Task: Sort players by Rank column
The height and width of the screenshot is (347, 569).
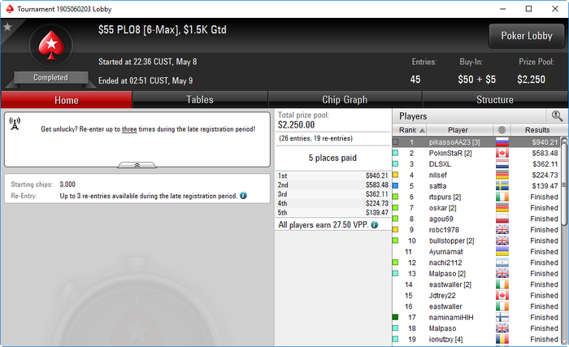Action: [410, 130]
